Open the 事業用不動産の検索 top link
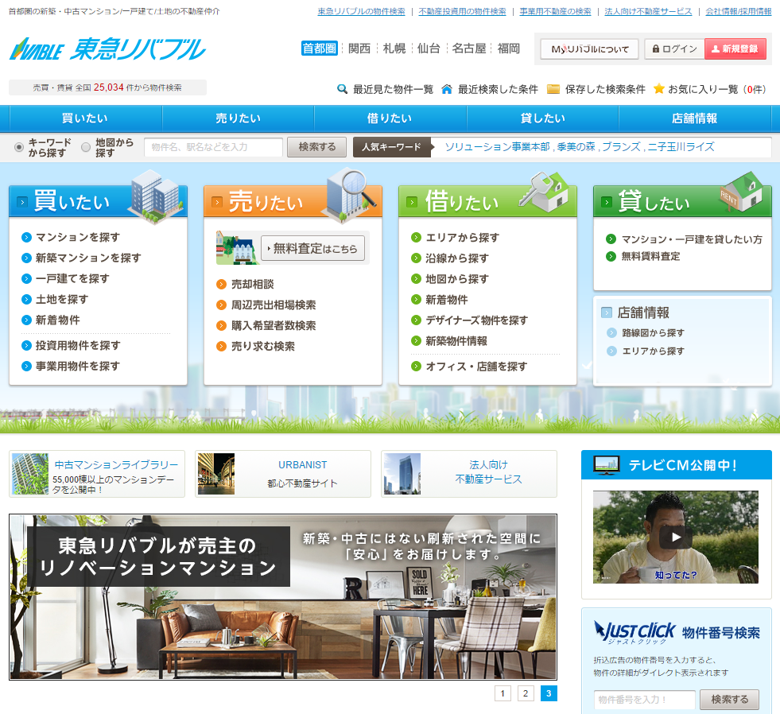Viewport: 780px width, 714px height. [x=555, y=11]
